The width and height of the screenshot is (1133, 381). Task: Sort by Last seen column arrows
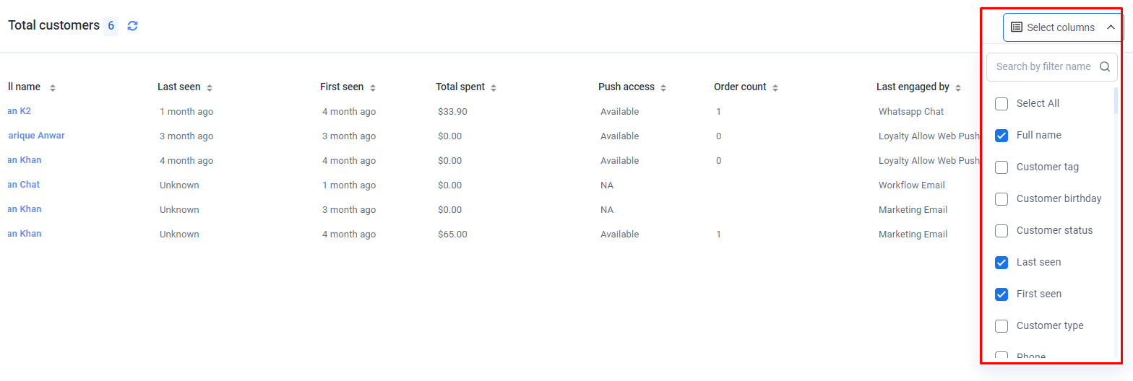[x=210, y=88]
